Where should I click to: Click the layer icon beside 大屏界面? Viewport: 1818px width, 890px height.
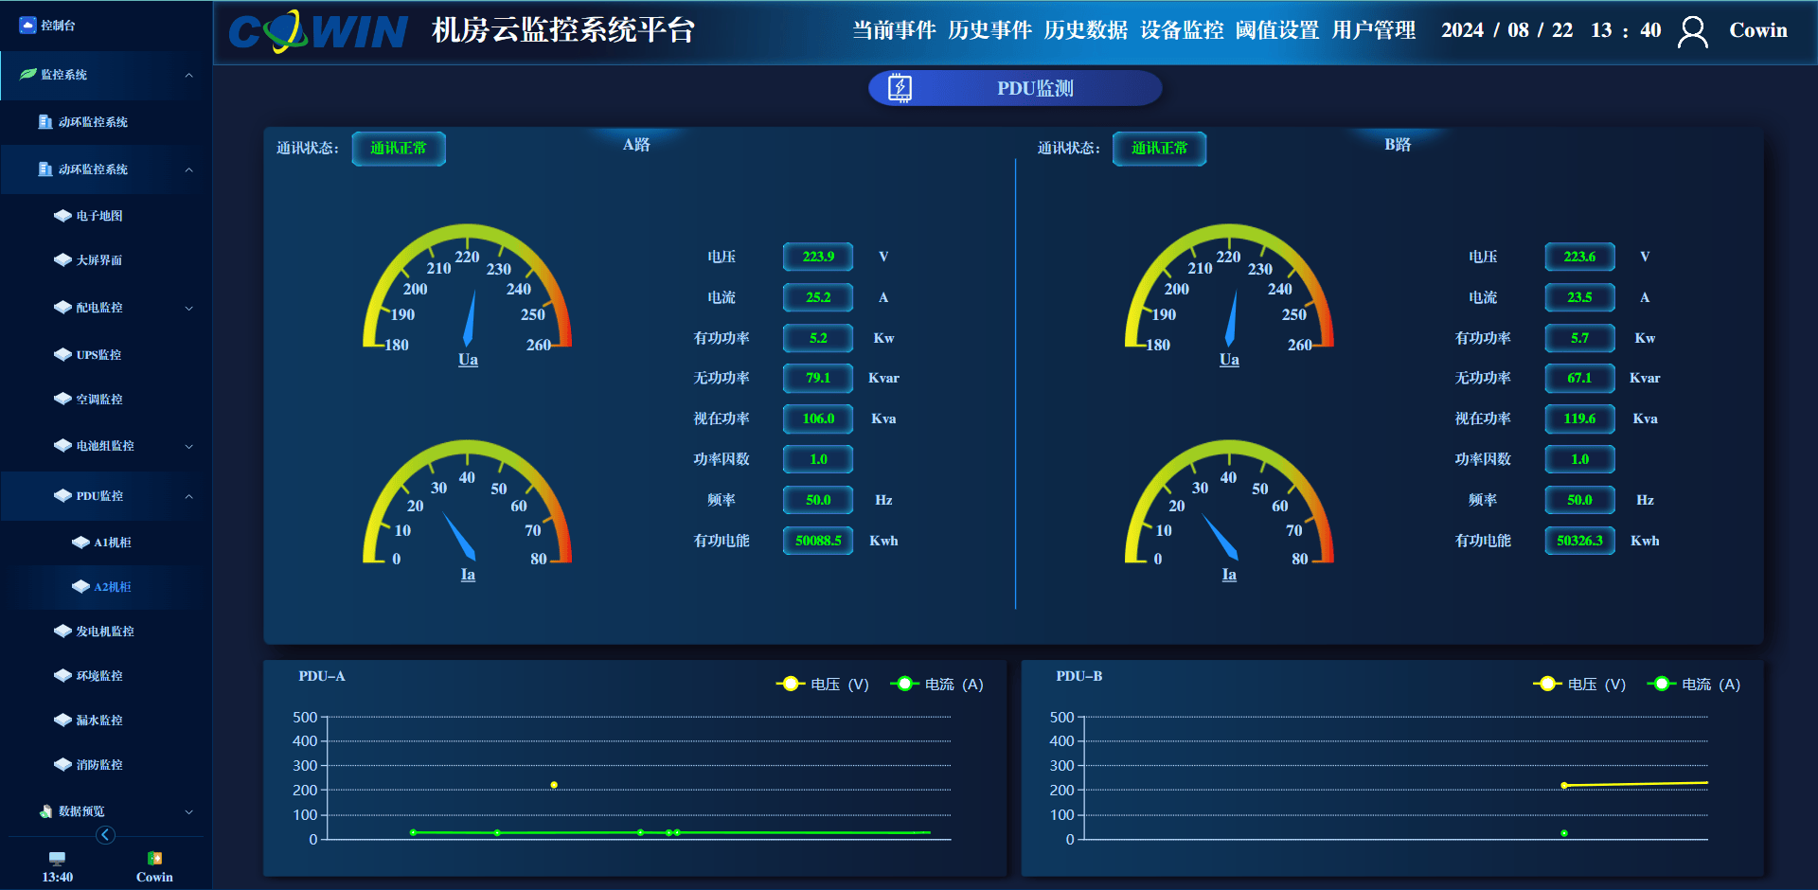63,259
